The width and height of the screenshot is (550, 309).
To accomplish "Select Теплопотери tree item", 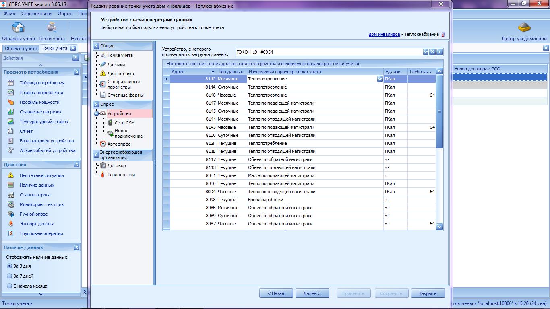I will (x=121, y=175).
